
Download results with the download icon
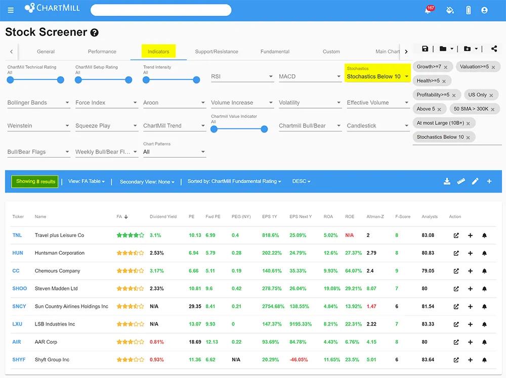[x=447, y=181]
